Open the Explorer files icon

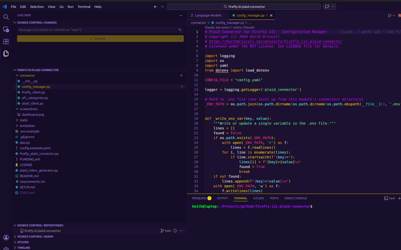pos(6,54)
